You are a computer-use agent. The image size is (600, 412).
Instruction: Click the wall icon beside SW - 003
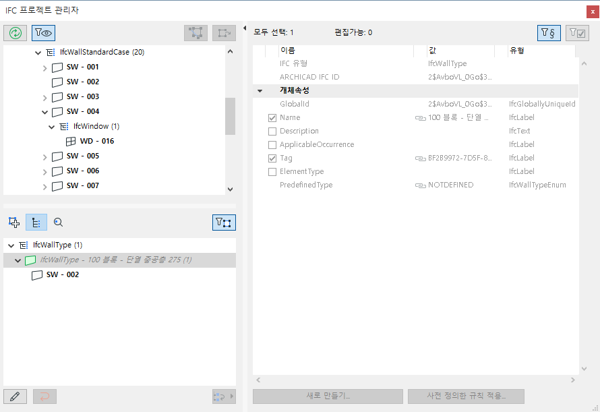57,97
